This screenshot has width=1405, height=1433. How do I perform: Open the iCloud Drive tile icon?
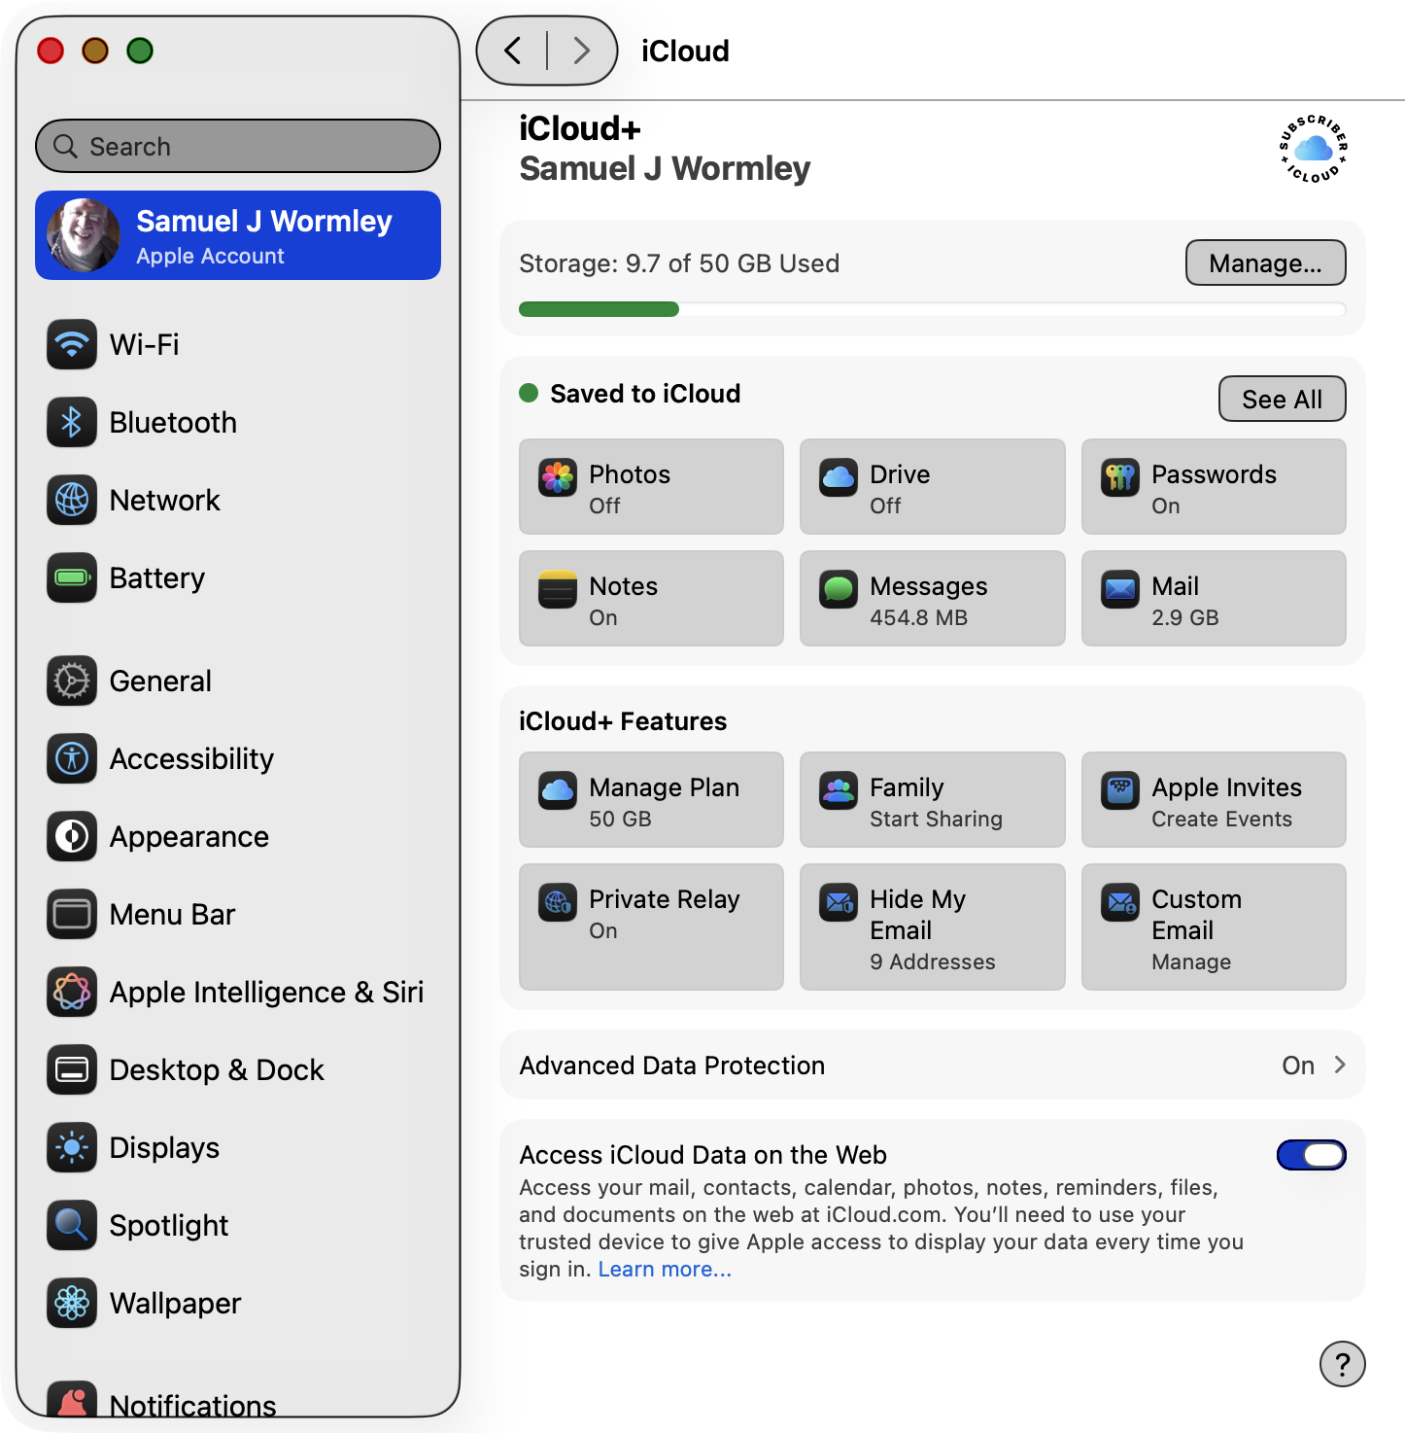(838, 477)
